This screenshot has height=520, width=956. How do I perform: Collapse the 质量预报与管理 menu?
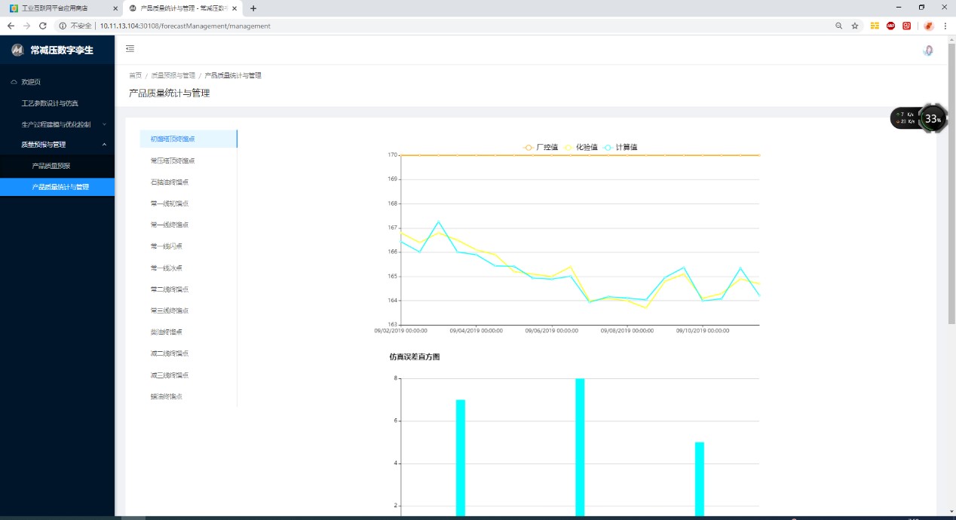coord(57,145)
